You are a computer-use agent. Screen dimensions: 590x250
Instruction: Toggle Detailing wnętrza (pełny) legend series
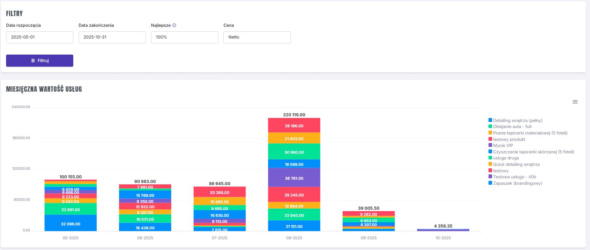coord(517,121)
